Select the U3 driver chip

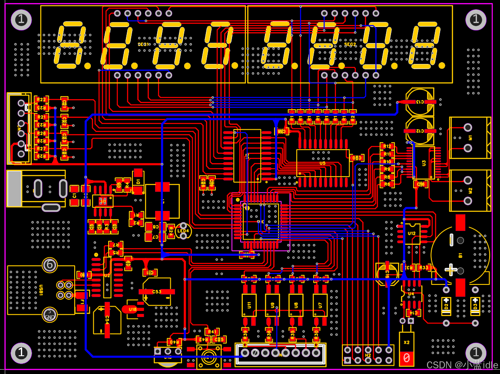[x=424, y=163]
